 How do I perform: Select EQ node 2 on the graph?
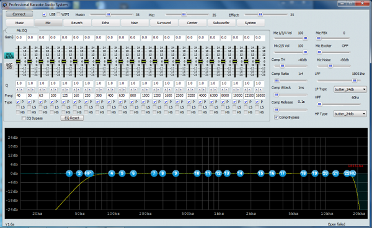79,173
